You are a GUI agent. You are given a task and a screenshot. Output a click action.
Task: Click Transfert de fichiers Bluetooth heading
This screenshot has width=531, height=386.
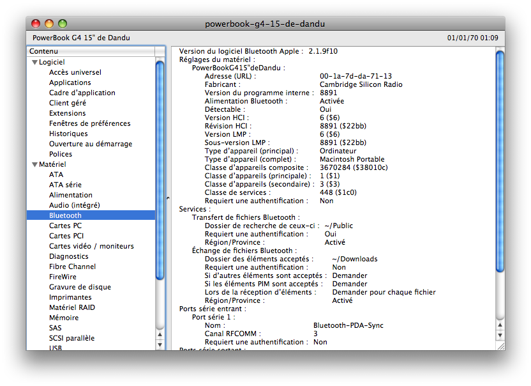point(246,217)
